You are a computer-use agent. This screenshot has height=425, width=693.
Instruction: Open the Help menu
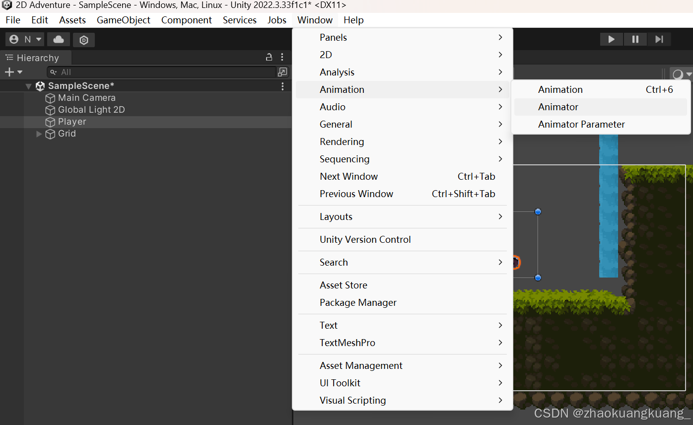click(x=353, y=20)
